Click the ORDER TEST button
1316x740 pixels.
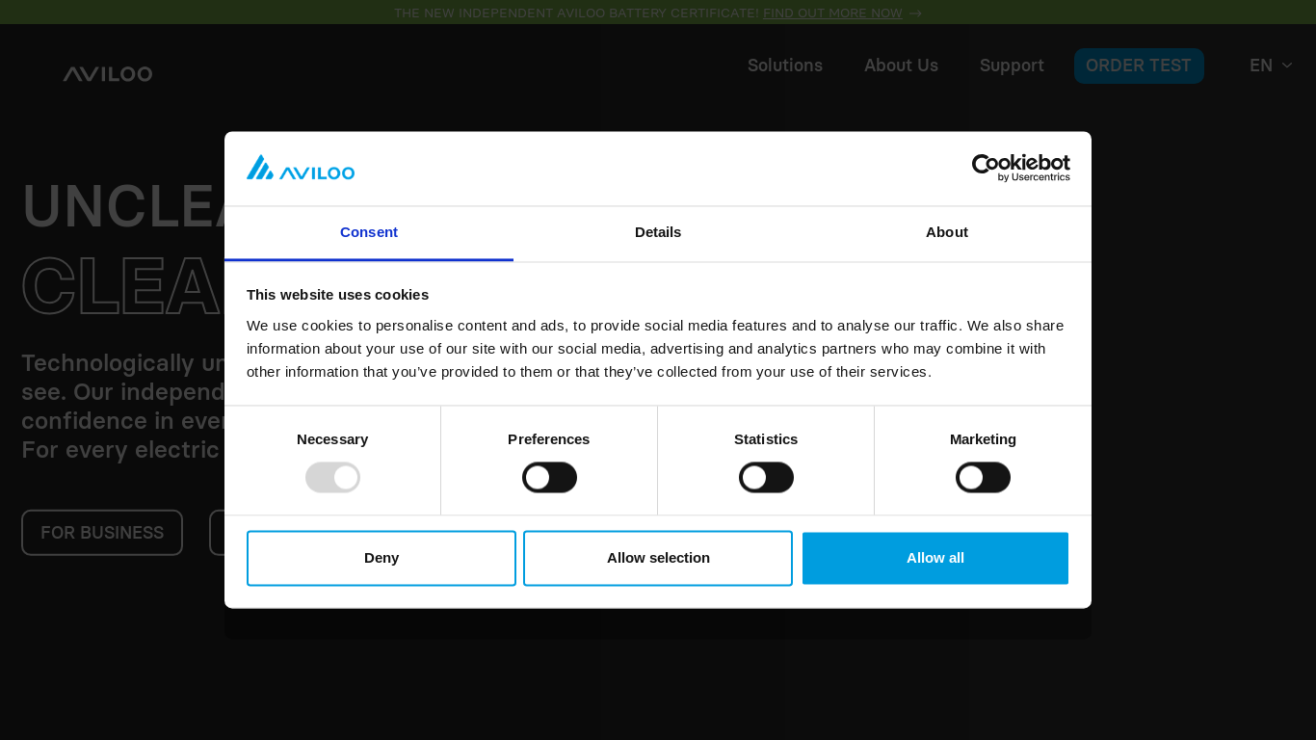(x=1139, y=66)
